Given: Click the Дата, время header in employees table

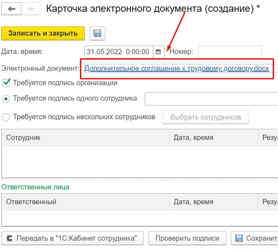Looking at the screenshot, I should (x=213, y=138).
